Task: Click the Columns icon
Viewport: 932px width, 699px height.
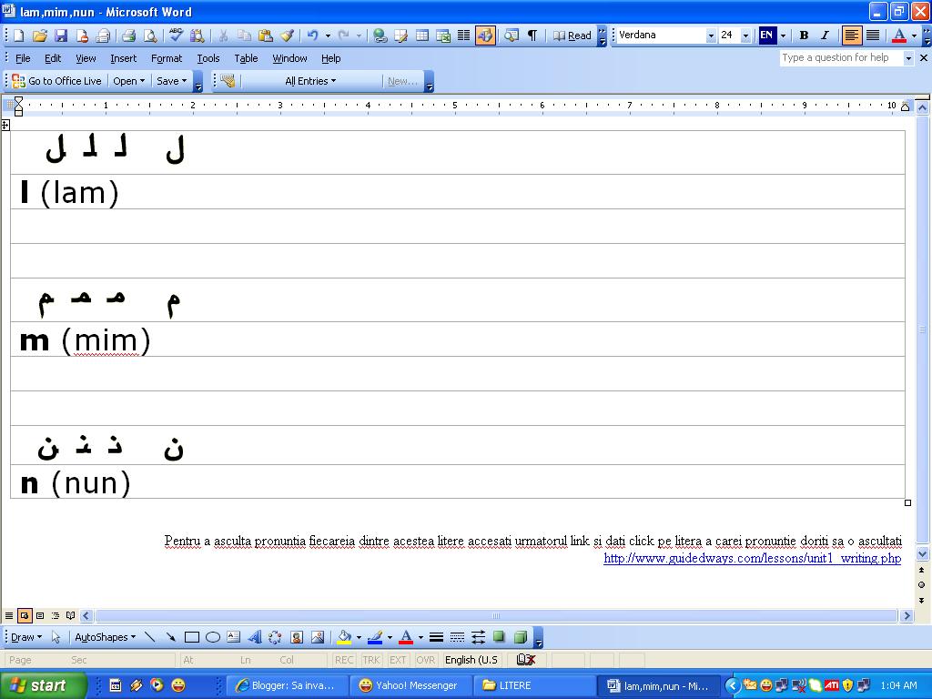Action: tap(463, 35)
